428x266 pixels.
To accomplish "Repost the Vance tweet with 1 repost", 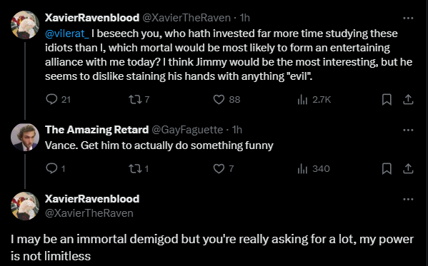I will click(x=135, y=169).
